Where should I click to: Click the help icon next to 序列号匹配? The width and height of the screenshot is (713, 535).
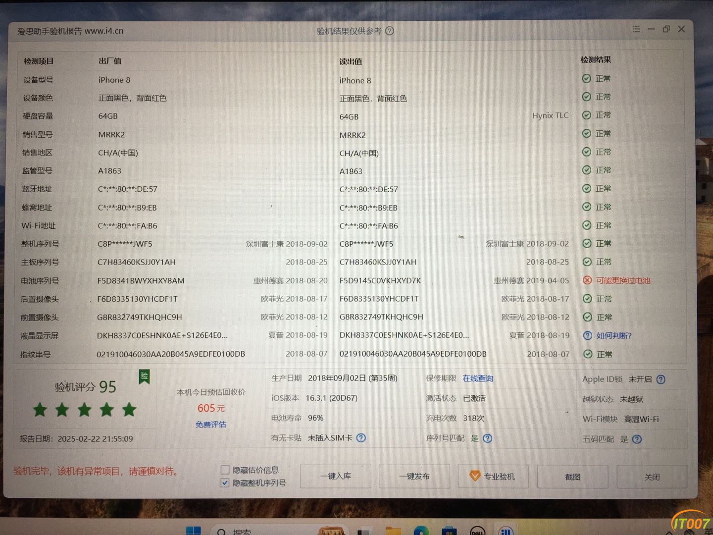click(488, 438)
